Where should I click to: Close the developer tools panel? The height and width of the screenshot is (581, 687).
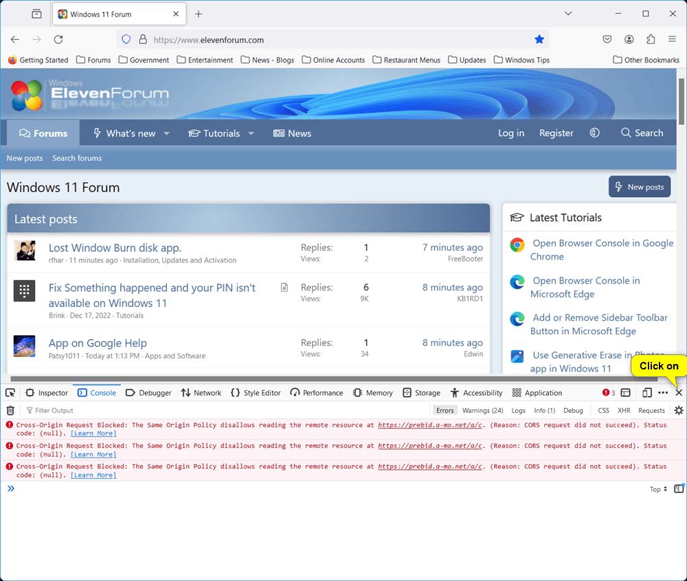pos(679,393)
